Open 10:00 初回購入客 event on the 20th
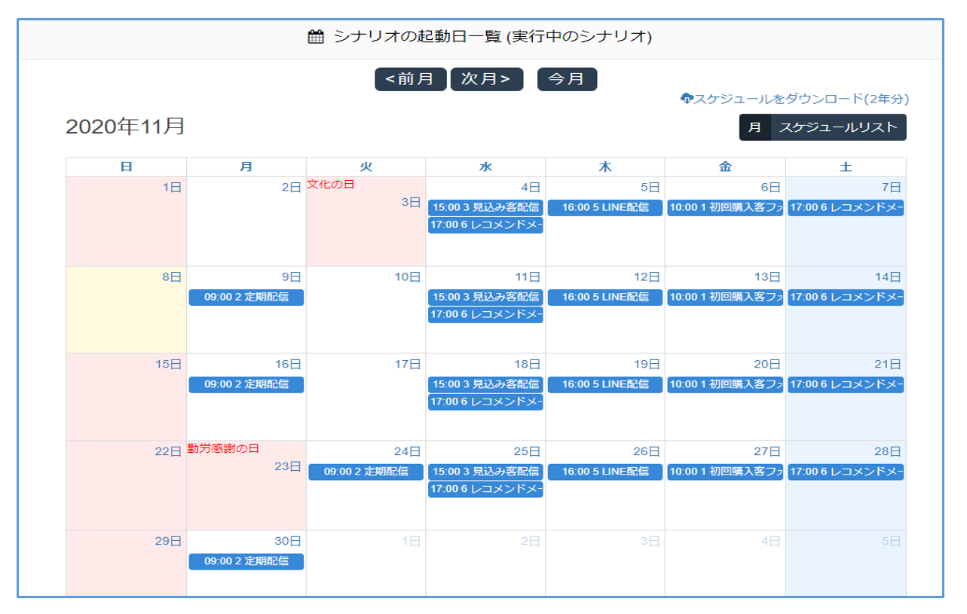 coord(725,385)
